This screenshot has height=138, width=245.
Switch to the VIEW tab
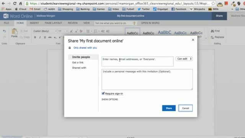coord(87,23)
